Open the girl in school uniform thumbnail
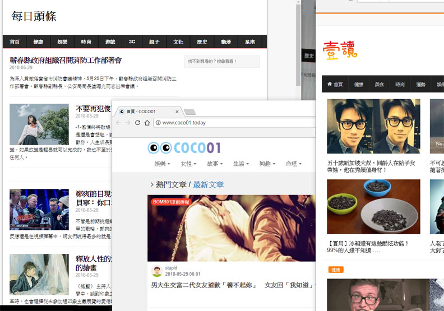This screenshot has width=444, height=311. [x=39, y=124]
